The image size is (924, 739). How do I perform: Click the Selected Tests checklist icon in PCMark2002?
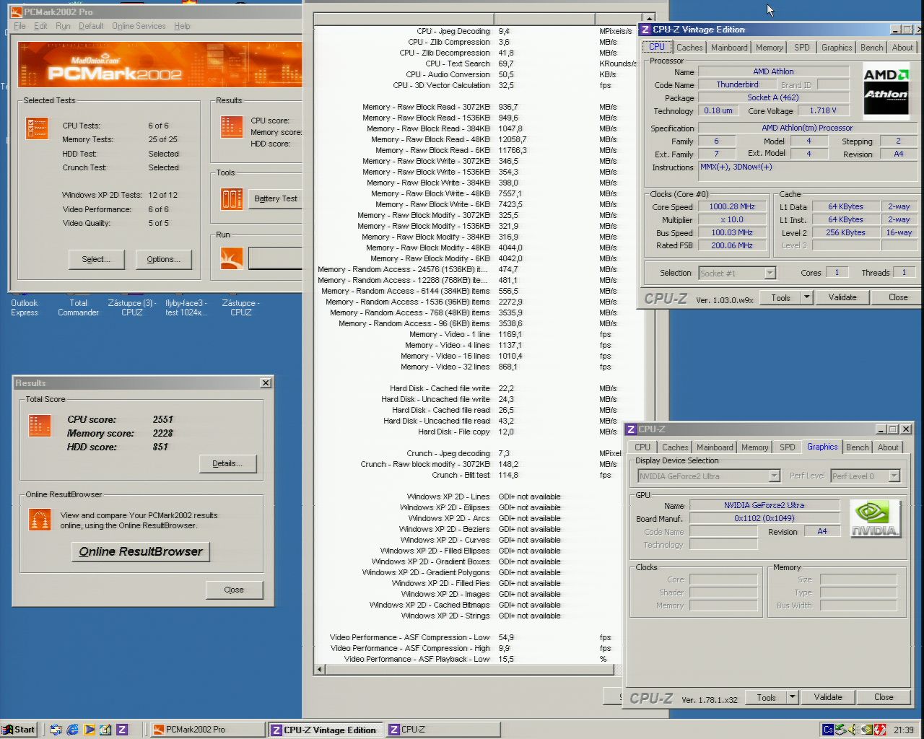click(37, 128)
